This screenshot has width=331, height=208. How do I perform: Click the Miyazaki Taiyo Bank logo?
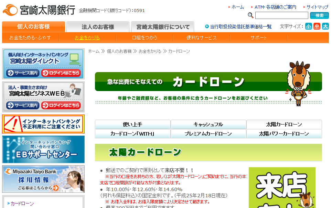click(39, 10)
